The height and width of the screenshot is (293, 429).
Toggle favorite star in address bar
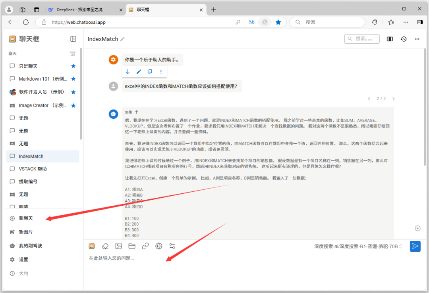click(278, 22)
